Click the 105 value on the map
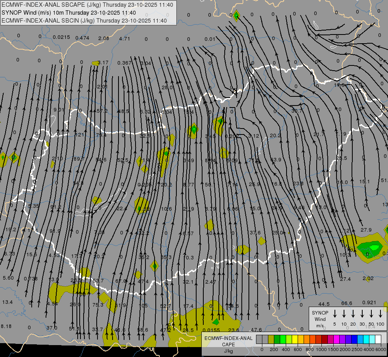This screenshot has height=357, width=388. [x=143, y=305]
